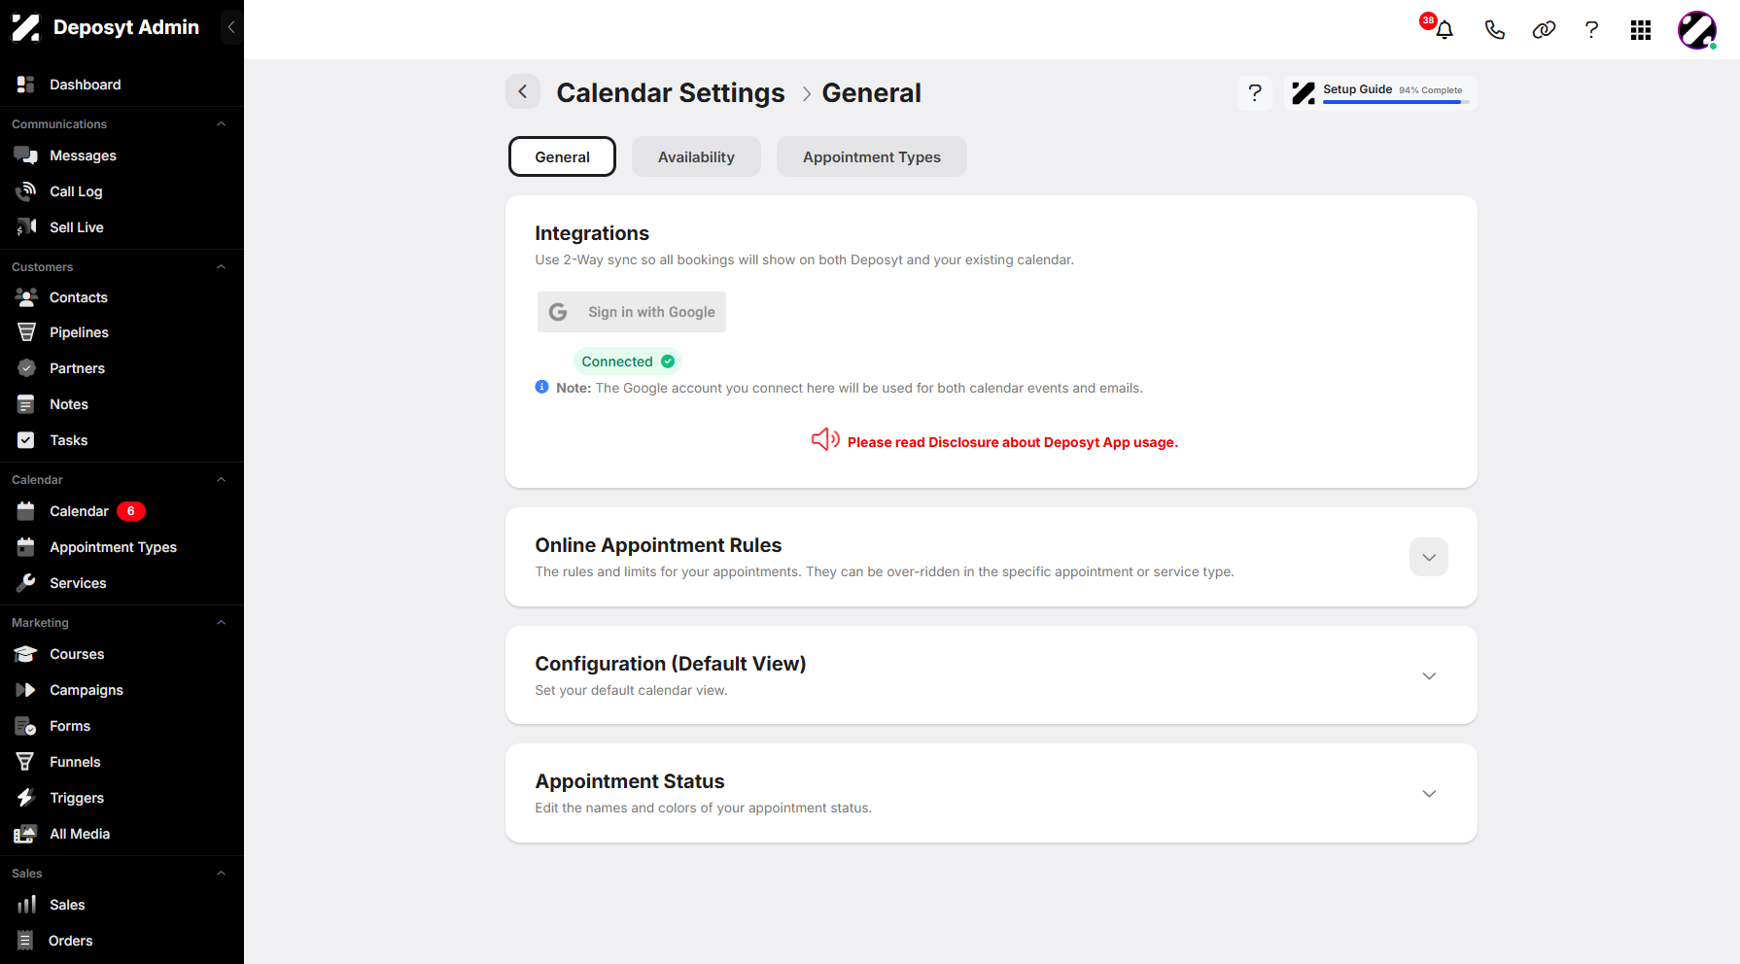Click the Tasks checkmark icon

(x=26, y=440)
